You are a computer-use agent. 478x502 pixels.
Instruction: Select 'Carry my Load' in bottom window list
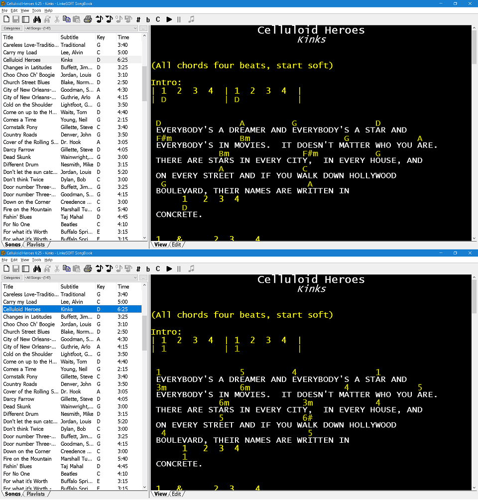coord(72,302)
